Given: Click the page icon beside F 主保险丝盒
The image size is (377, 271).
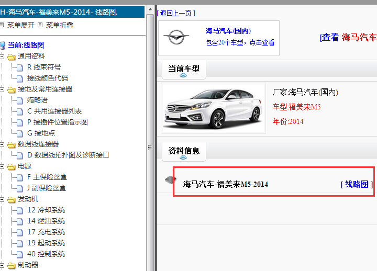Looking at the screenshot, I should coord(20,178).
